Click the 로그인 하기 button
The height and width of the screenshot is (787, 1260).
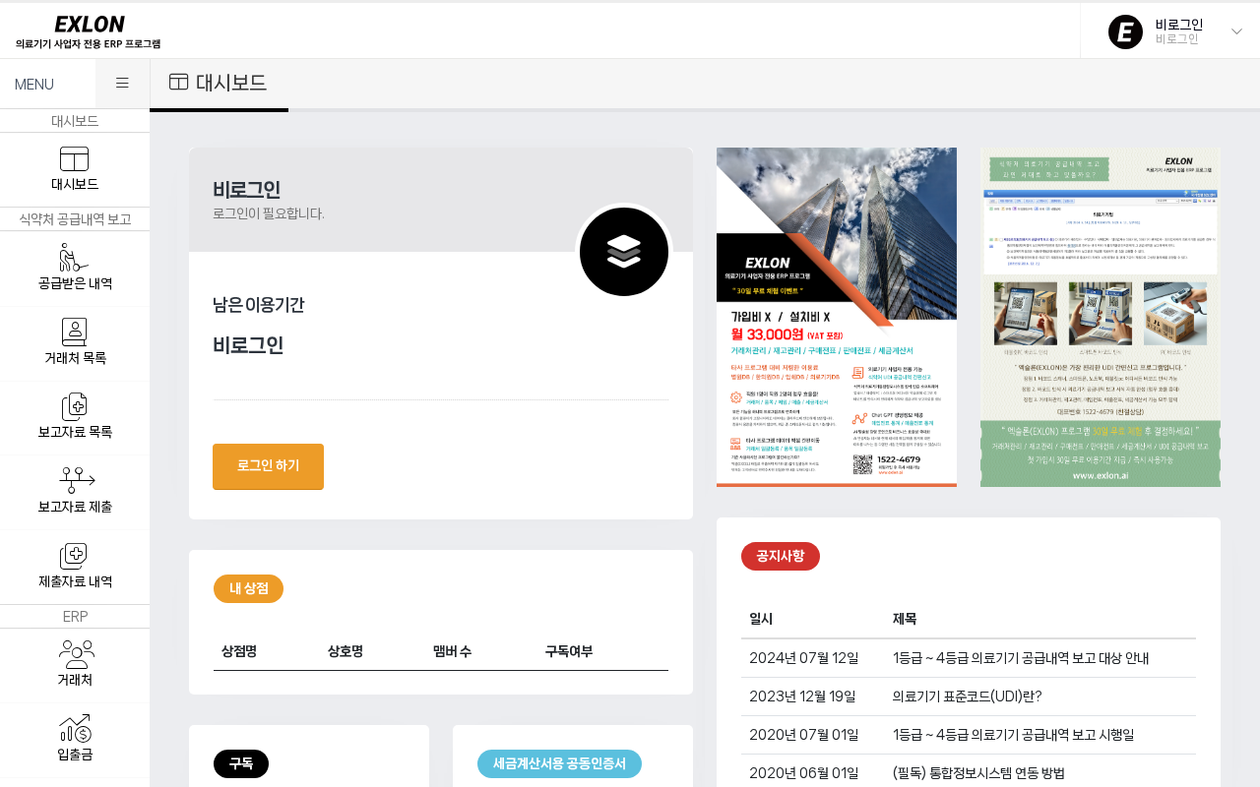click(268, 466)
